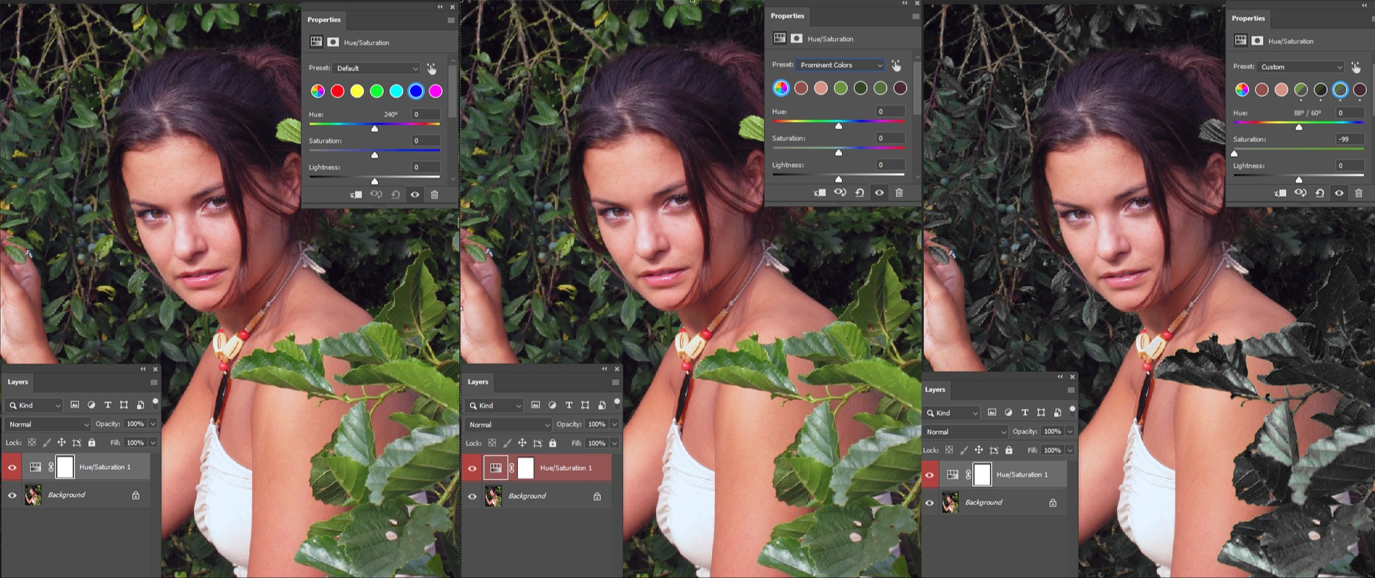Click the Layers tab in the middle panel

[477, 382]
